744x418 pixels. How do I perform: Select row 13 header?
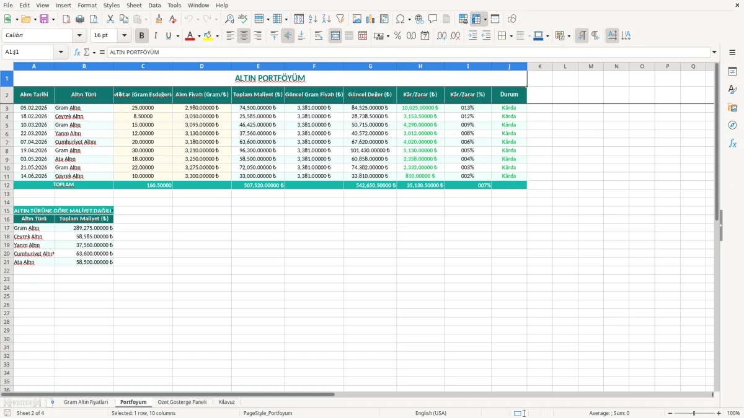click(7, 194)
